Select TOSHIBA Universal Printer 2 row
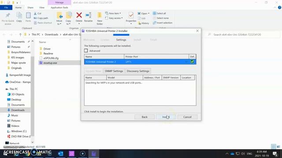The height and width of the screenshot is (158, 282). pyautogui.click(x=140, y=61)
